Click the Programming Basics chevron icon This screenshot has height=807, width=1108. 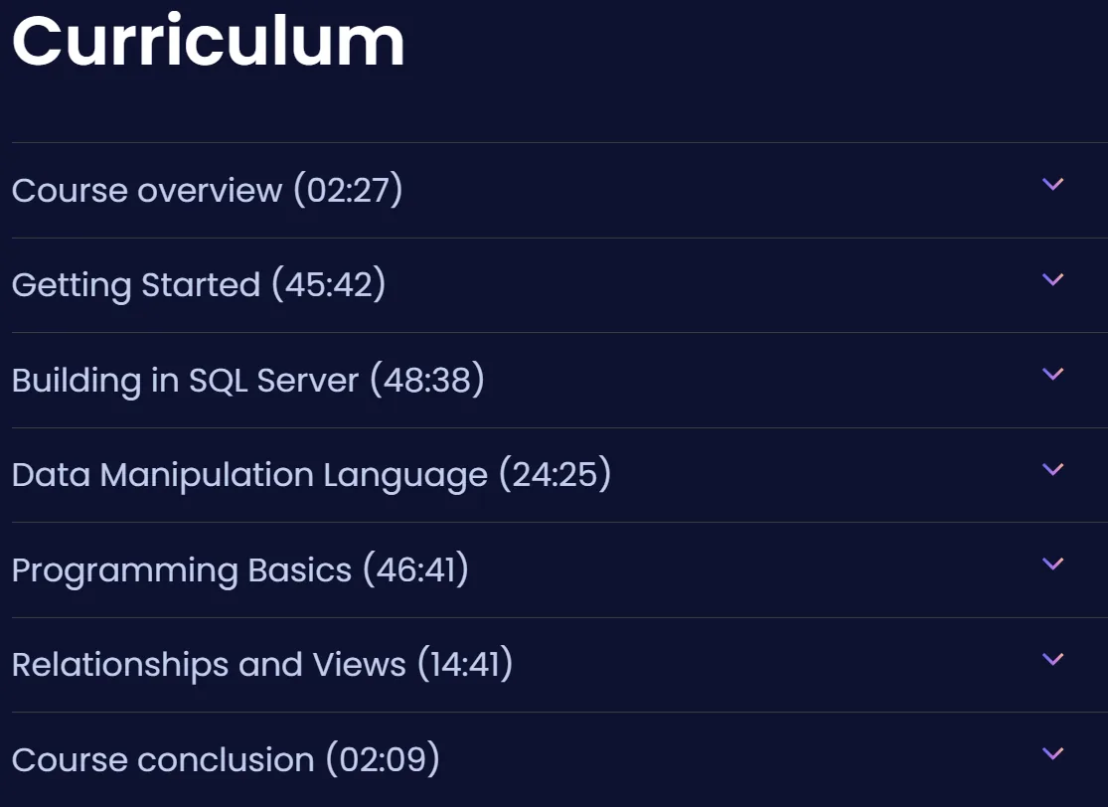1053,565
